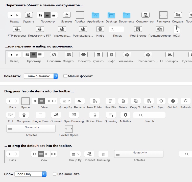192x182 pixels.
Task: Select the Предспросмотр eye icon
Action: click(159, 29)
